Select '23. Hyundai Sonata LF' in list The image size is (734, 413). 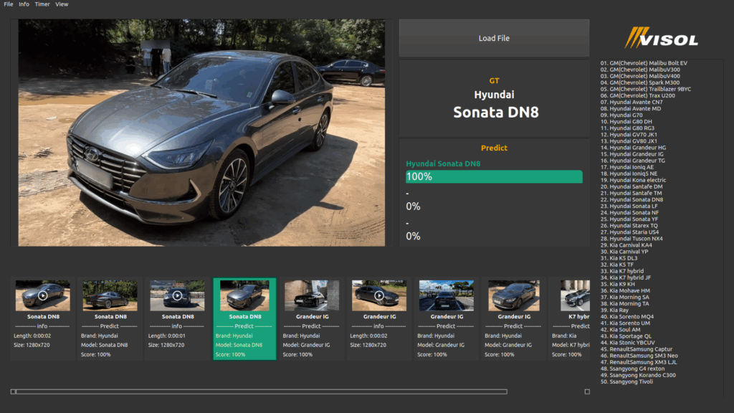pos(629,206)
